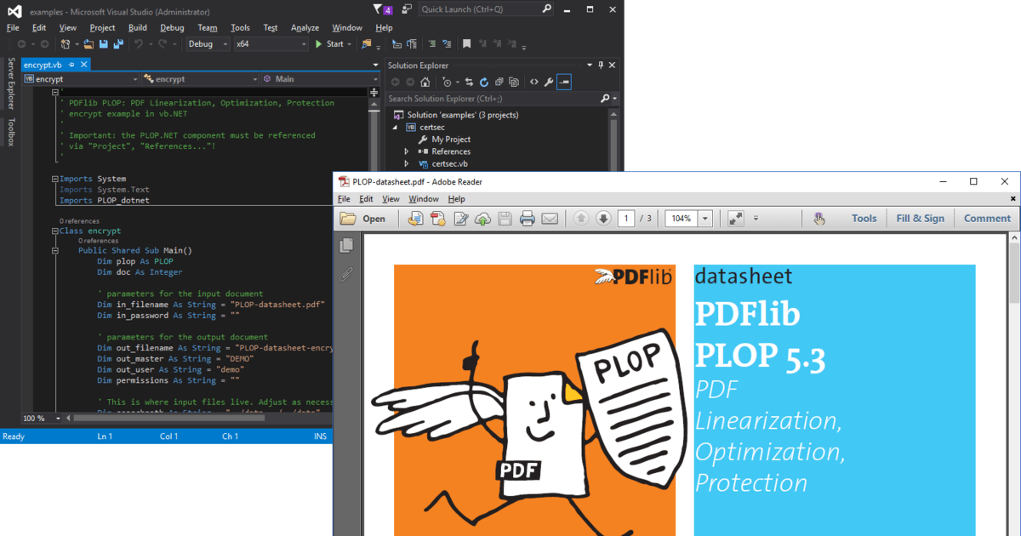Switch to the encrypt.vb editor tab
This screenshot has width=1021, height=536.
(44, 64)
